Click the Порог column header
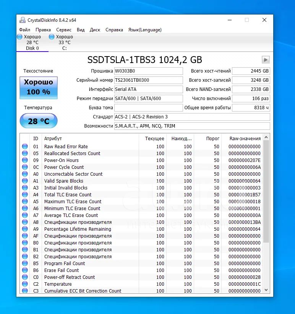This screenshot has width=295, height=314. [x=207, y=138]
